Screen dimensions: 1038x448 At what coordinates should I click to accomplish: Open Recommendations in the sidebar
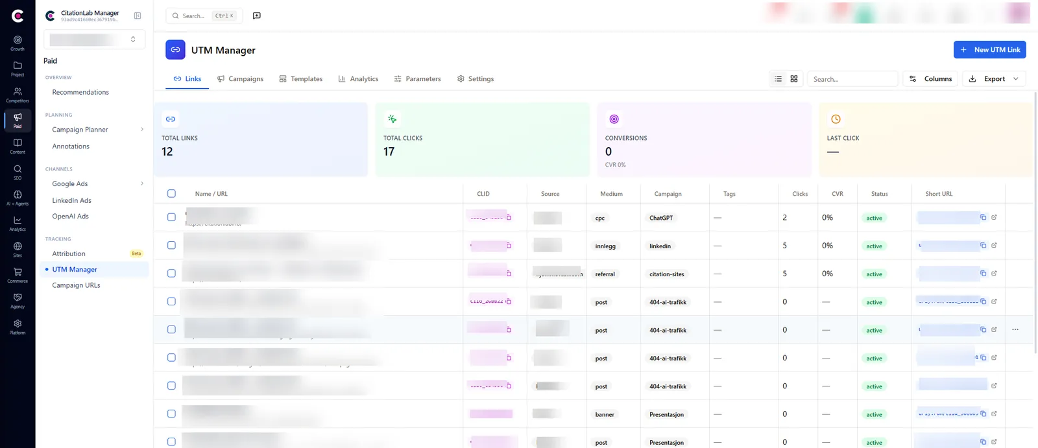(x=80, y=92)
